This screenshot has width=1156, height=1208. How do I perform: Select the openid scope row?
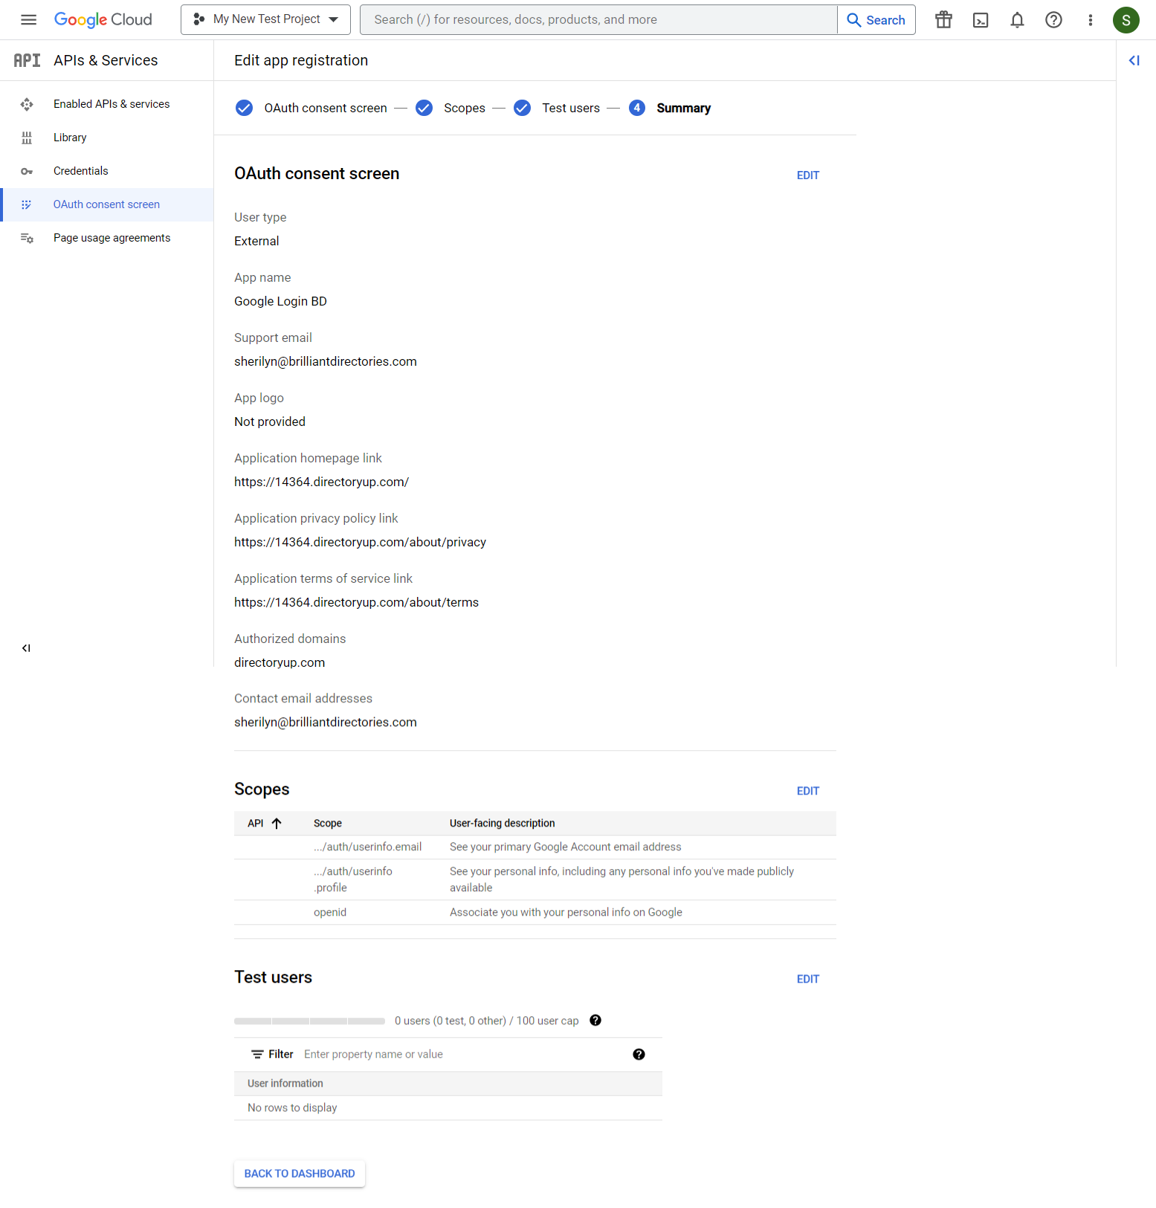[535, 912]
